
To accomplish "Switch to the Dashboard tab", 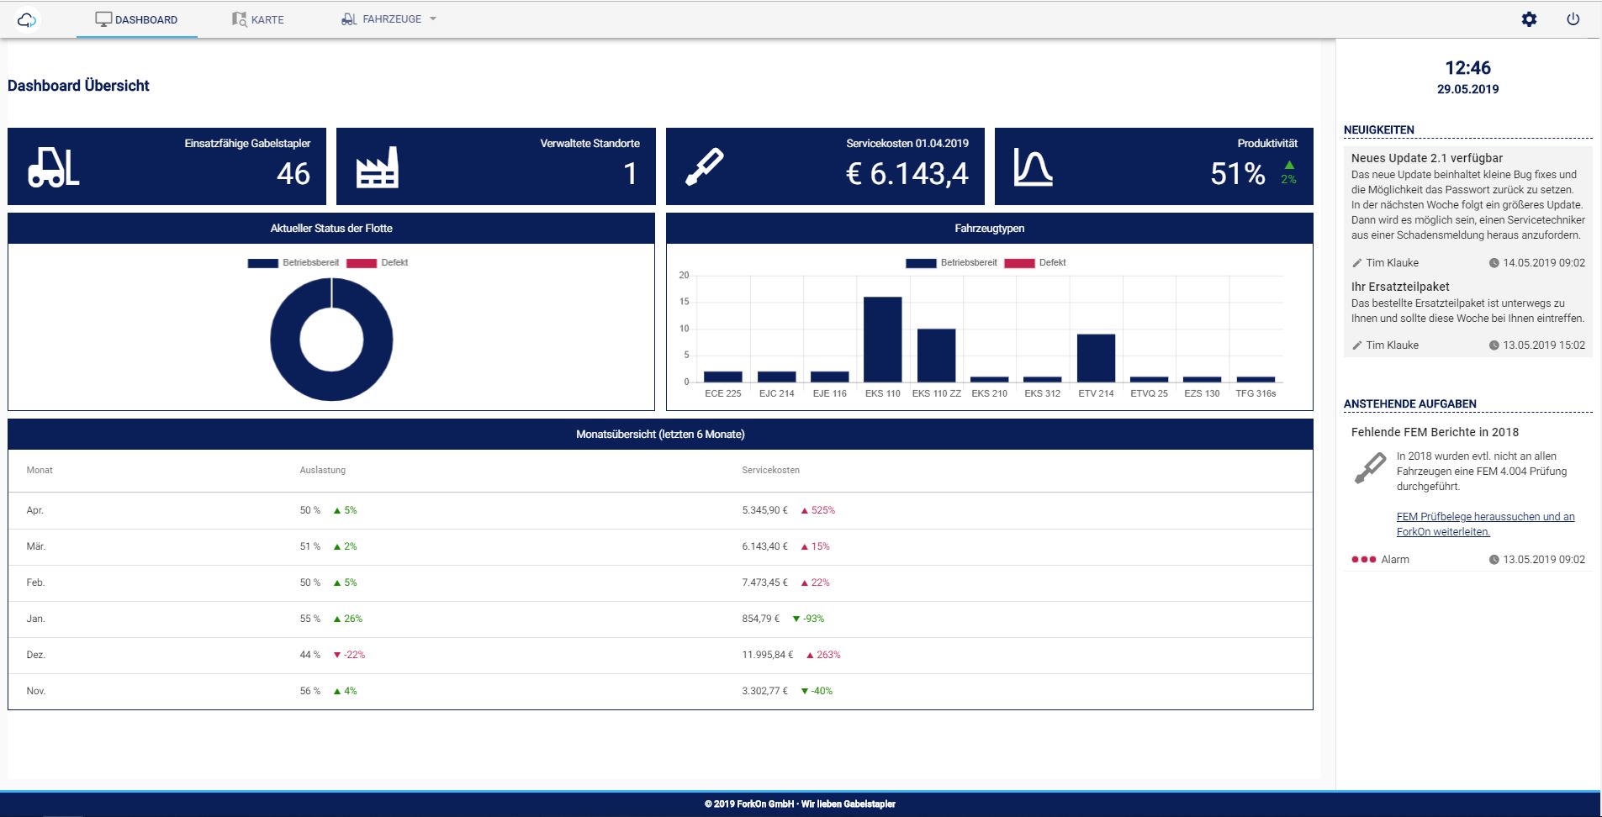I will click(136, 19).
